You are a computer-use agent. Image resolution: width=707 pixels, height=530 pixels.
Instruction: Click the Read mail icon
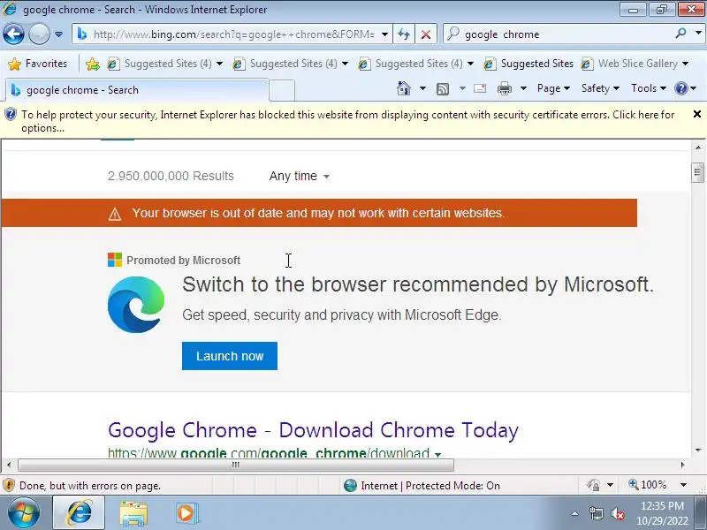480,88
